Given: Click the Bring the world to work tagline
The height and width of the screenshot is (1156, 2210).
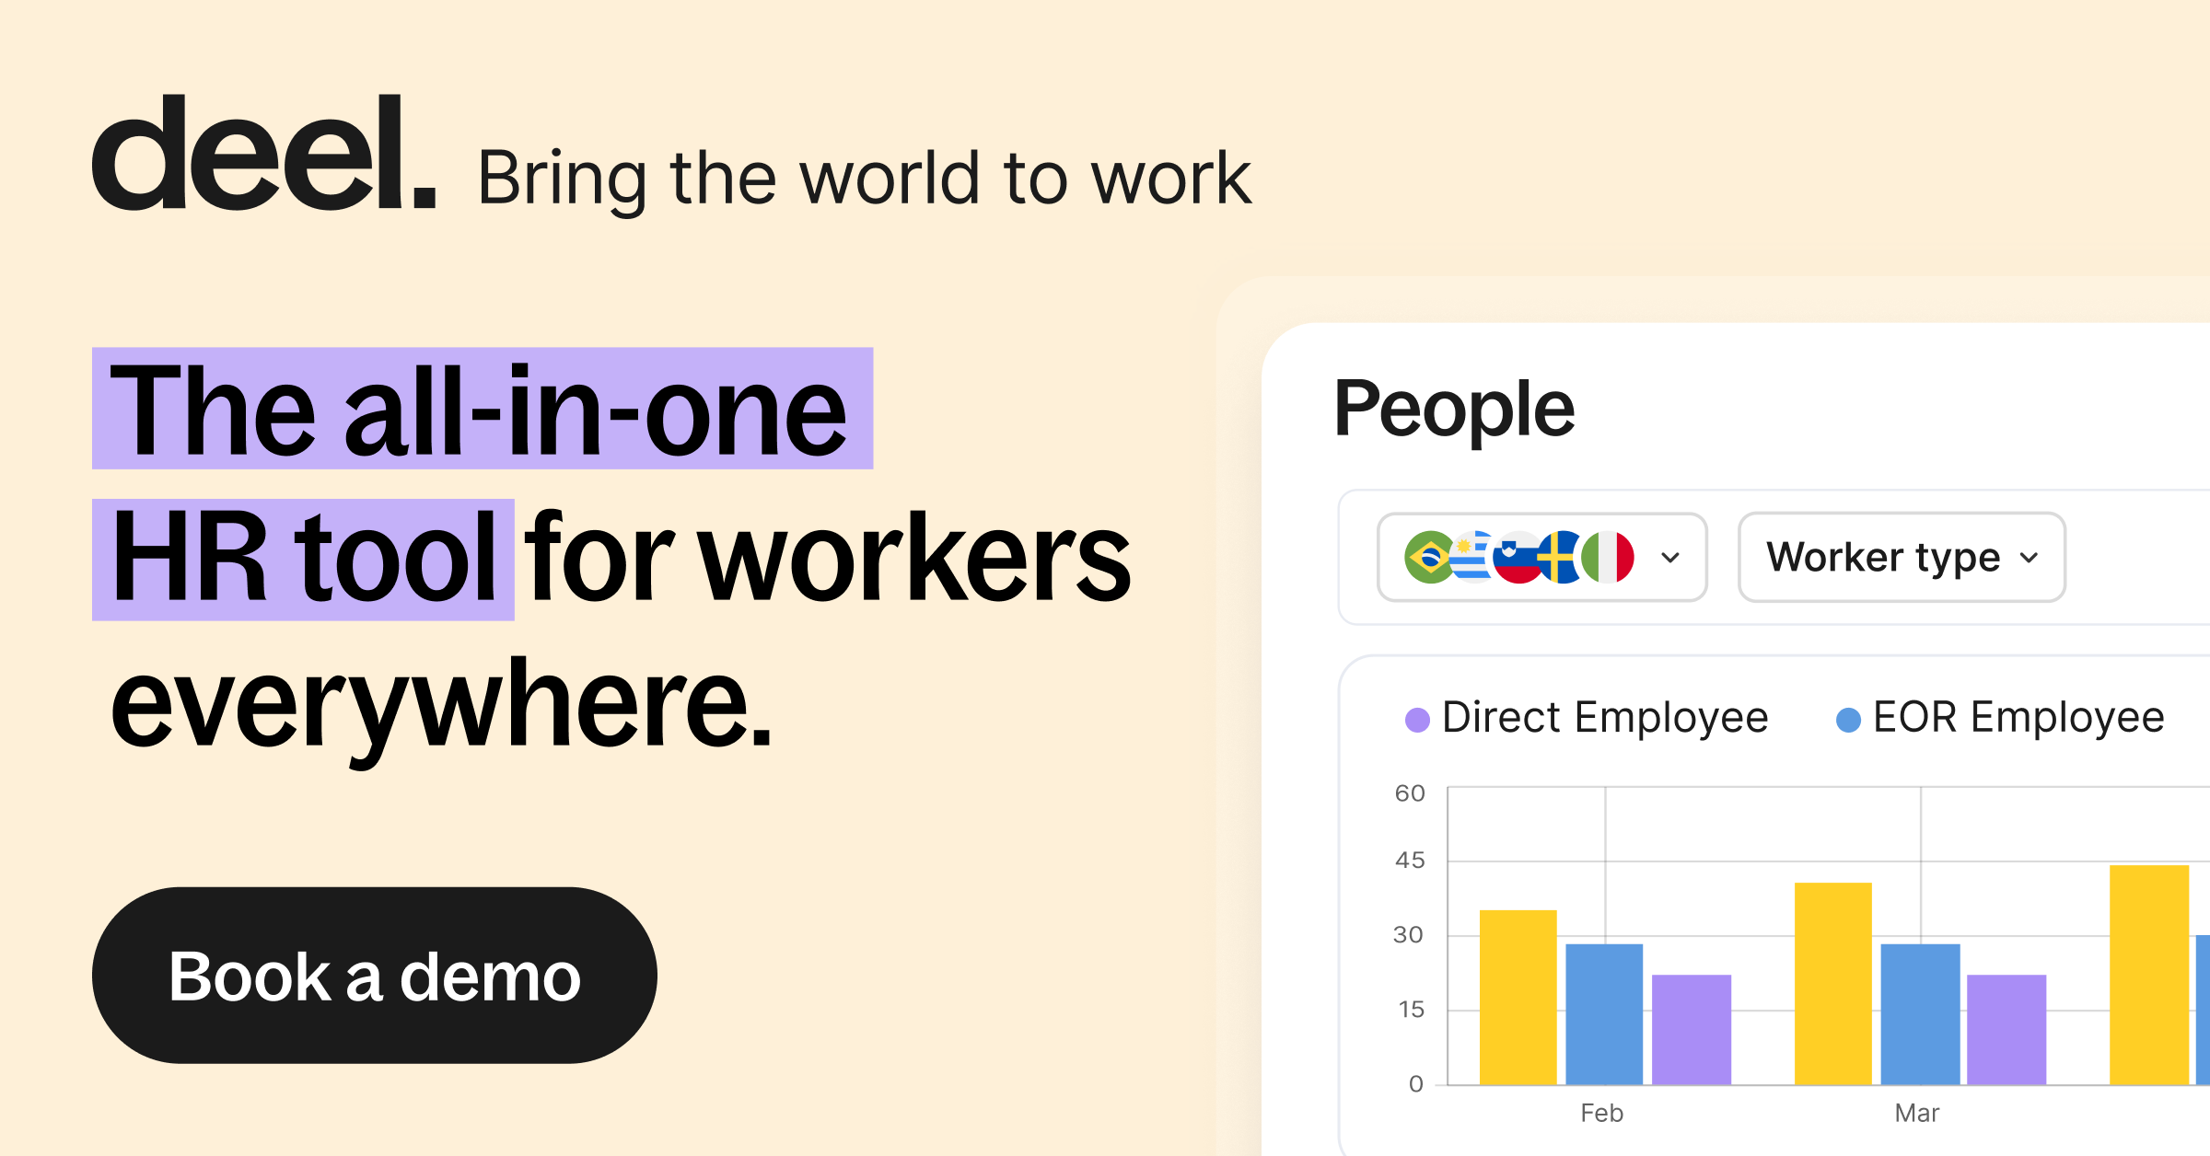Looking at the screenshot, I should click(864, 178).
